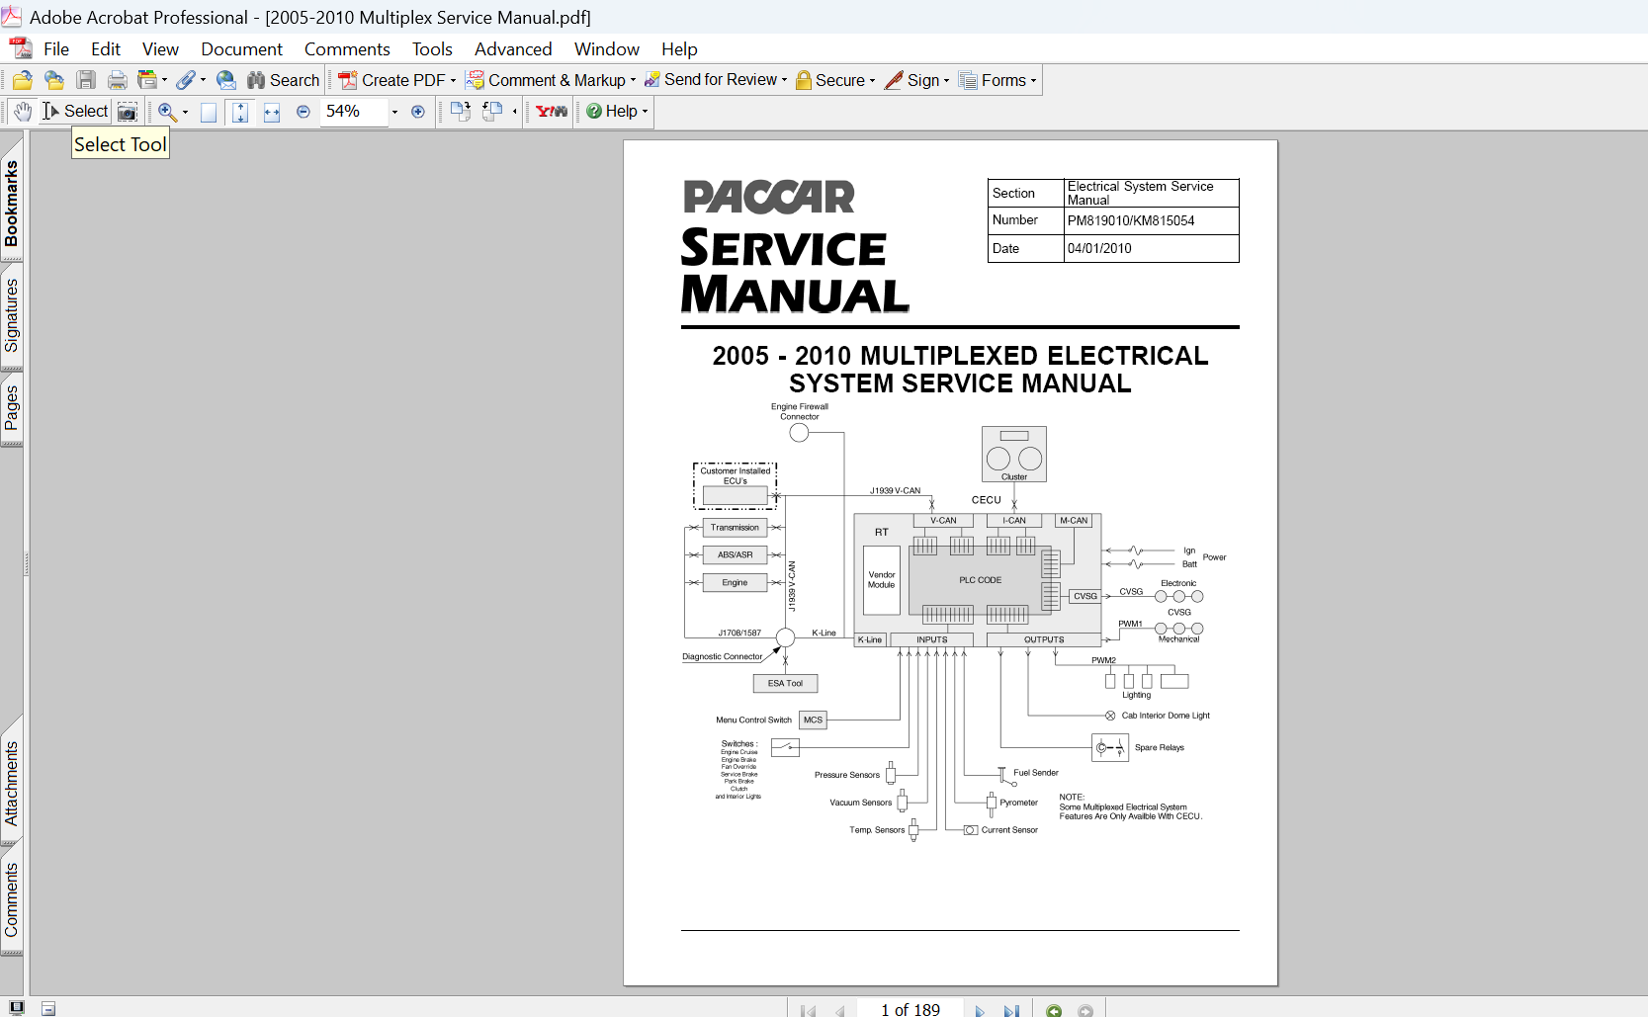
Task: Open the Pages side panel tab
Action: tap(12, 407)
